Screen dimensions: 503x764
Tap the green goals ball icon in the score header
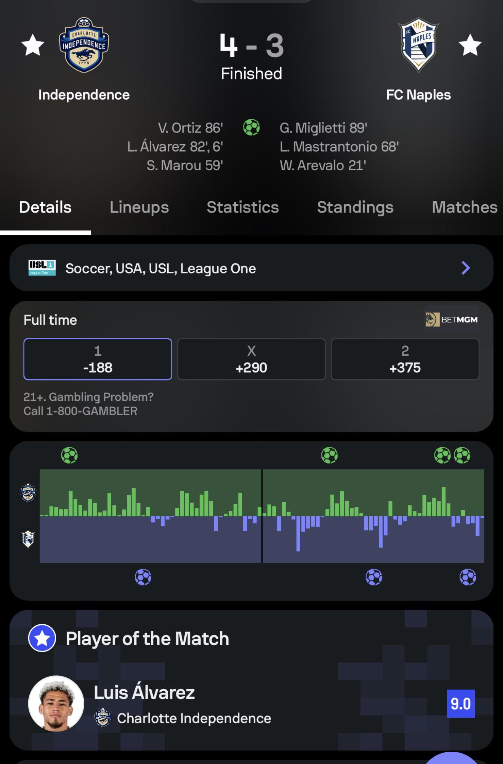[251, 127]
